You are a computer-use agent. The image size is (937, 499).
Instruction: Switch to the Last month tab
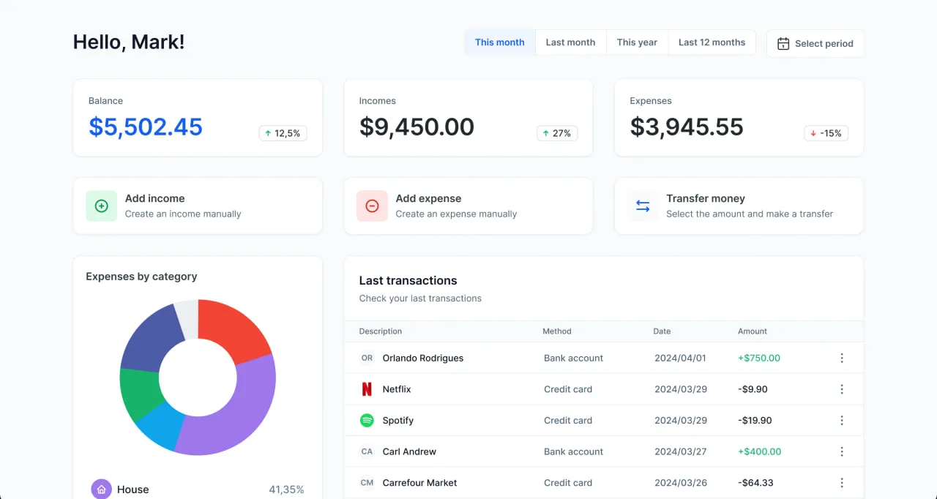571,42
